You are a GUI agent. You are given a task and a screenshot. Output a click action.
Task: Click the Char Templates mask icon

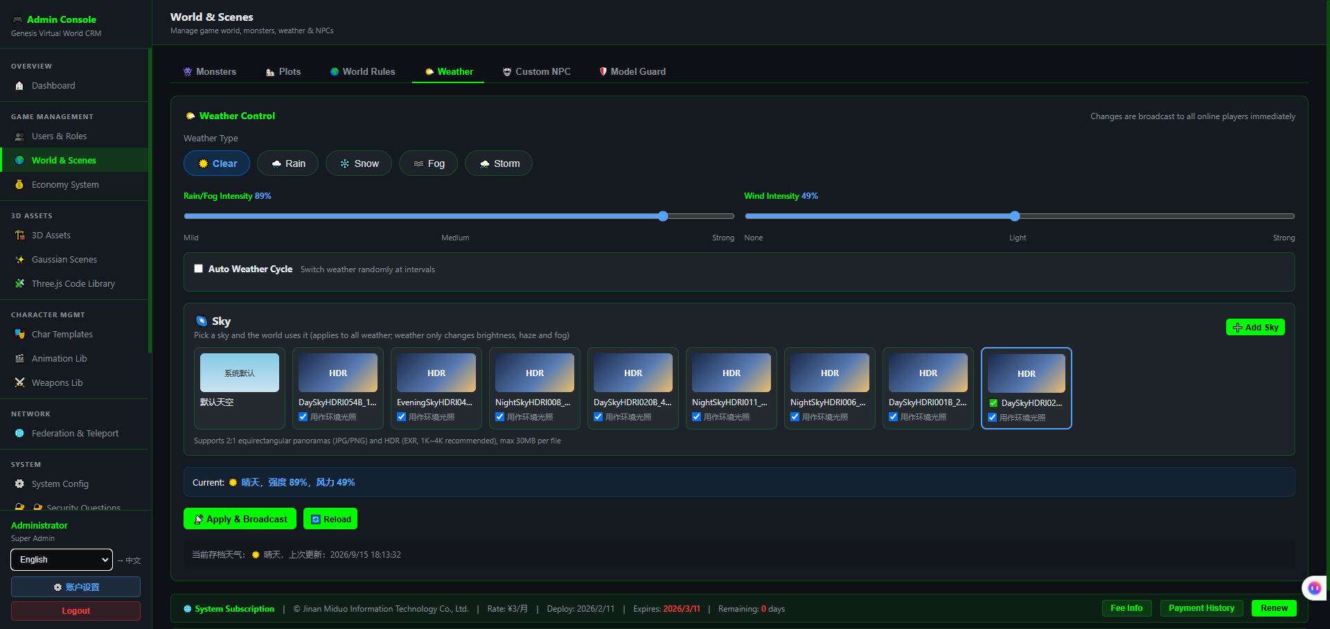[19, 335]
